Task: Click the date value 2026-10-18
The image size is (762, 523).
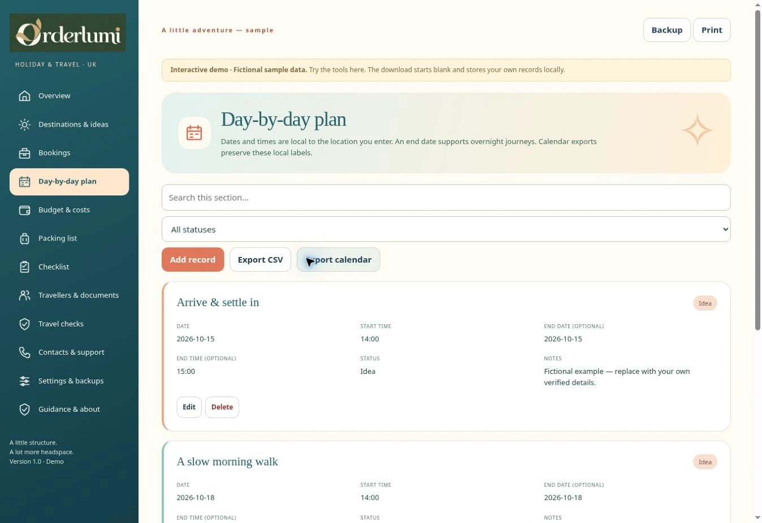Action: 196,498
